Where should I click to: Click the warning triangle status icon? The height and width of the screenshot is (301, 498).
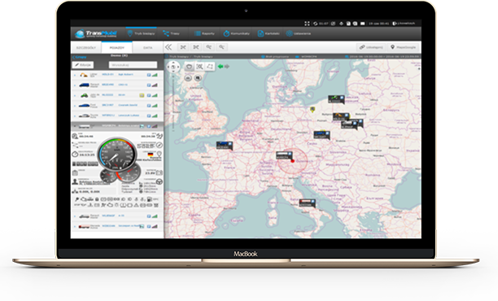pos(136,206)
